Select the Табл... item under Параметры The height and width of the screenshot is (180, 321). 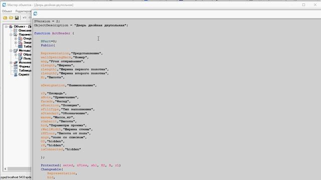[27, 46]
